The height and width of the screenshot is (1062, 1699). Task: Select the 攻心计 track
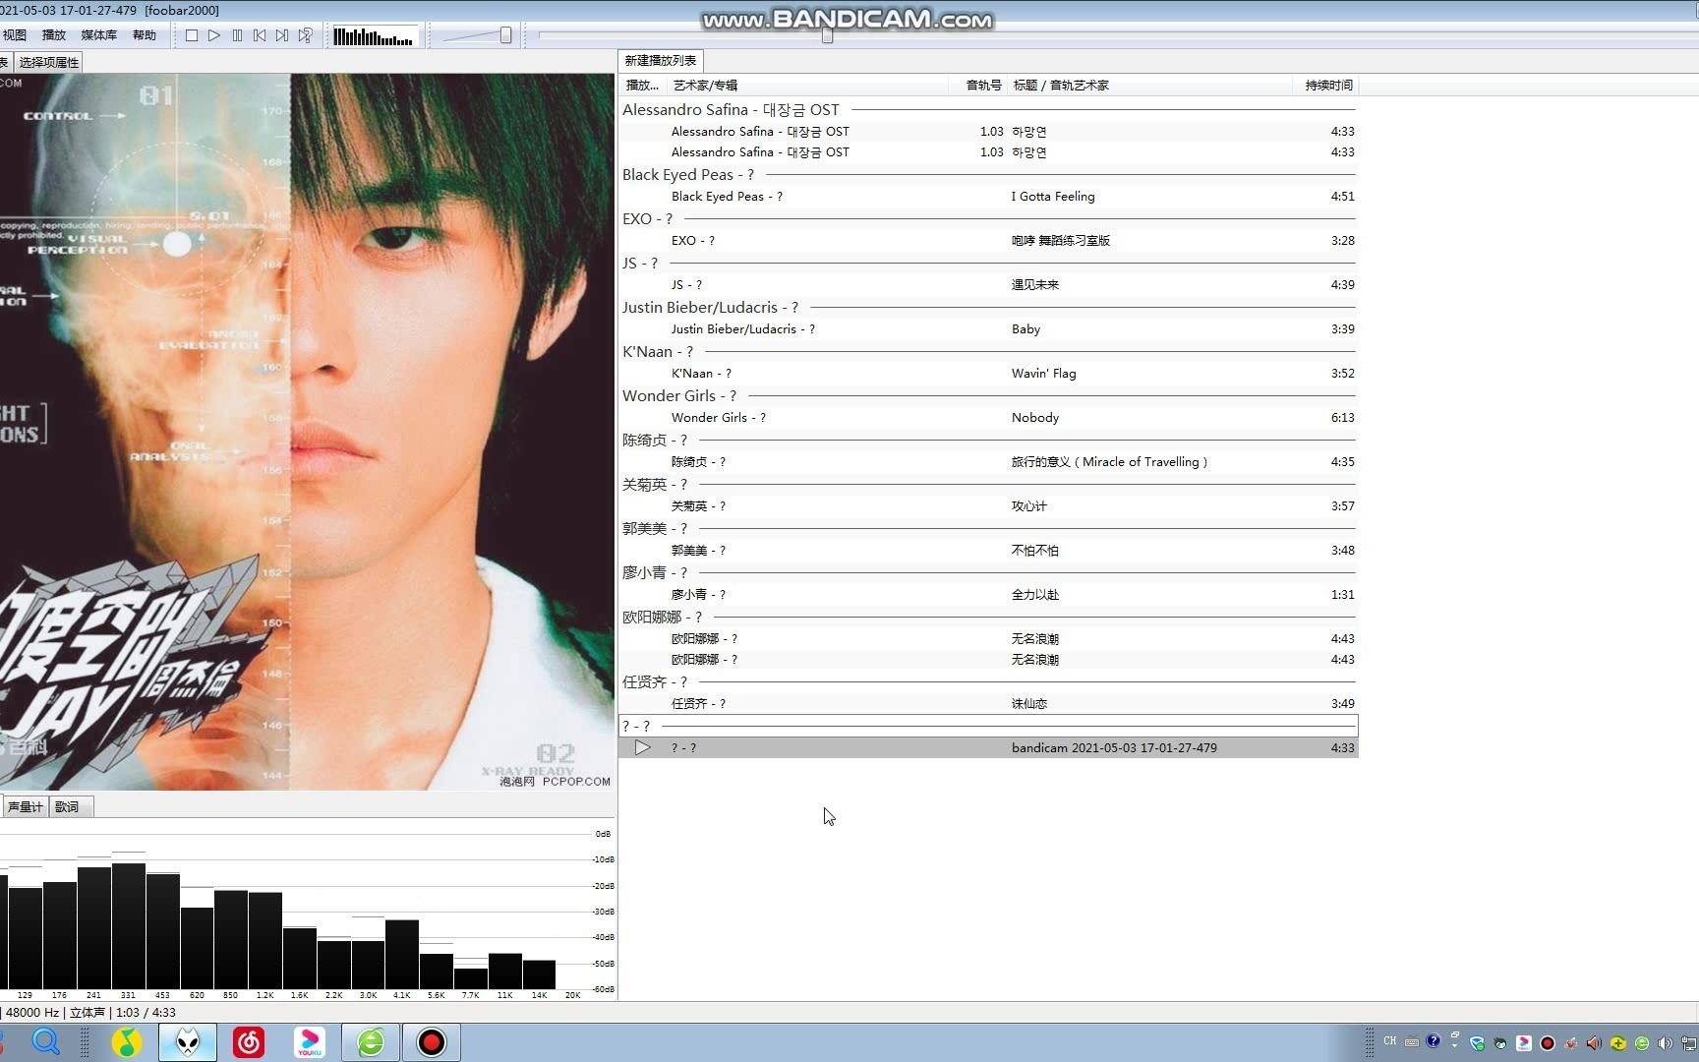click(x=988, y=506)
